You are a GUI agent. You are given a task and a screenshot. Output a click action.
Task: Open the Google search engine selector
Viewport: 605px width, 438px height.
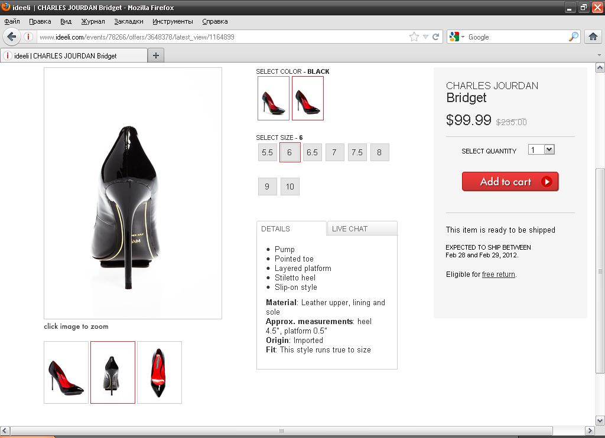pos(457,37)
